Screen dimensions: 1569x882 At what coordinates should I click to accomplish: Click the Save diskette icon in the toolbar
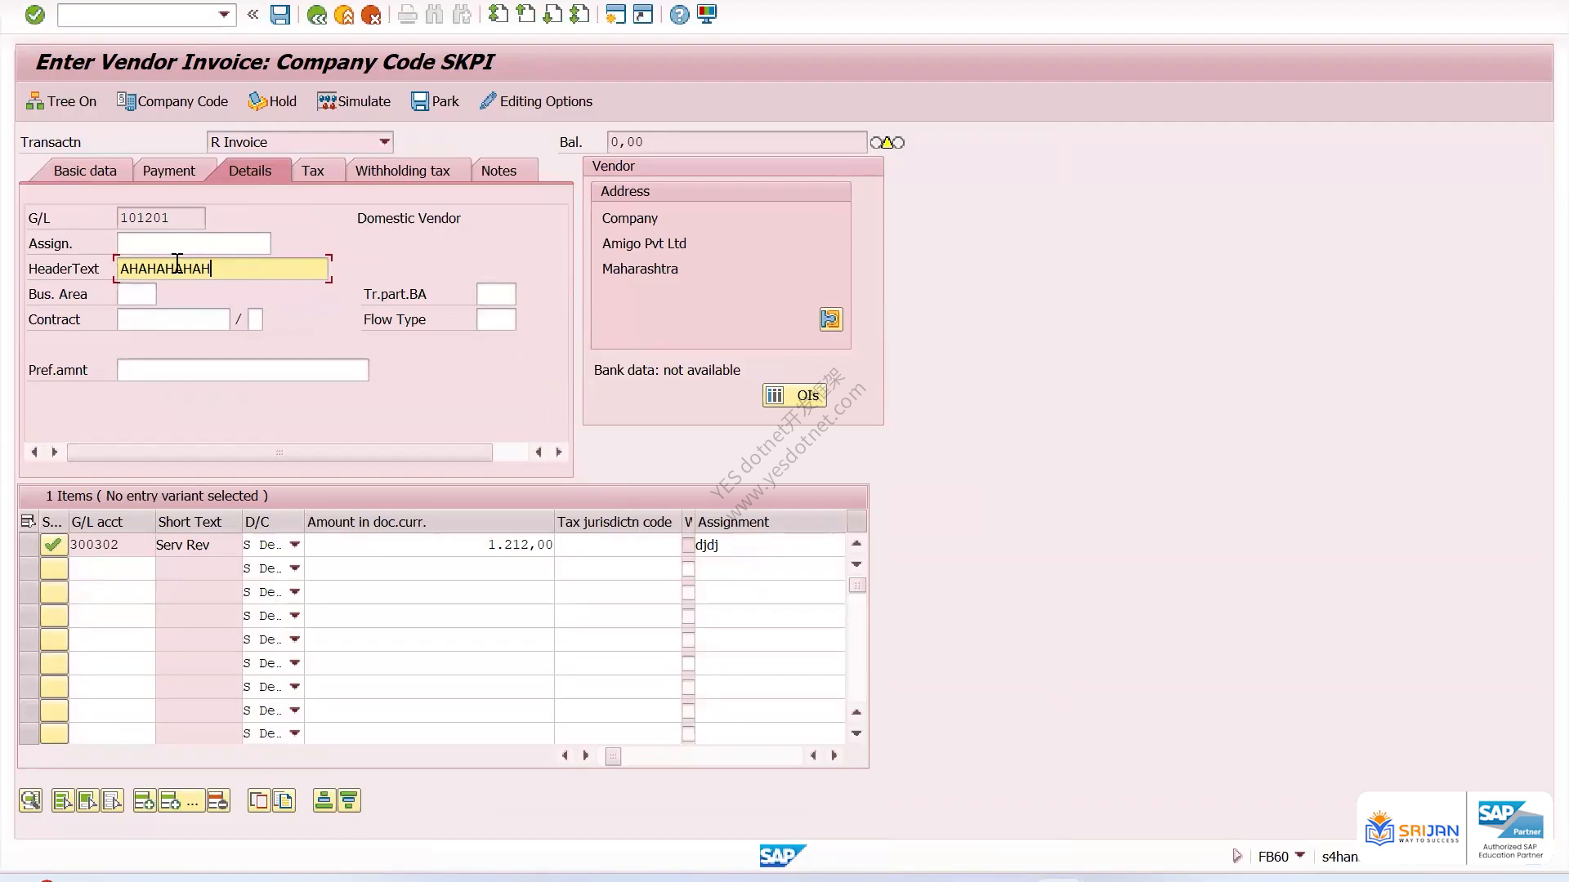[x=280, y=15]
